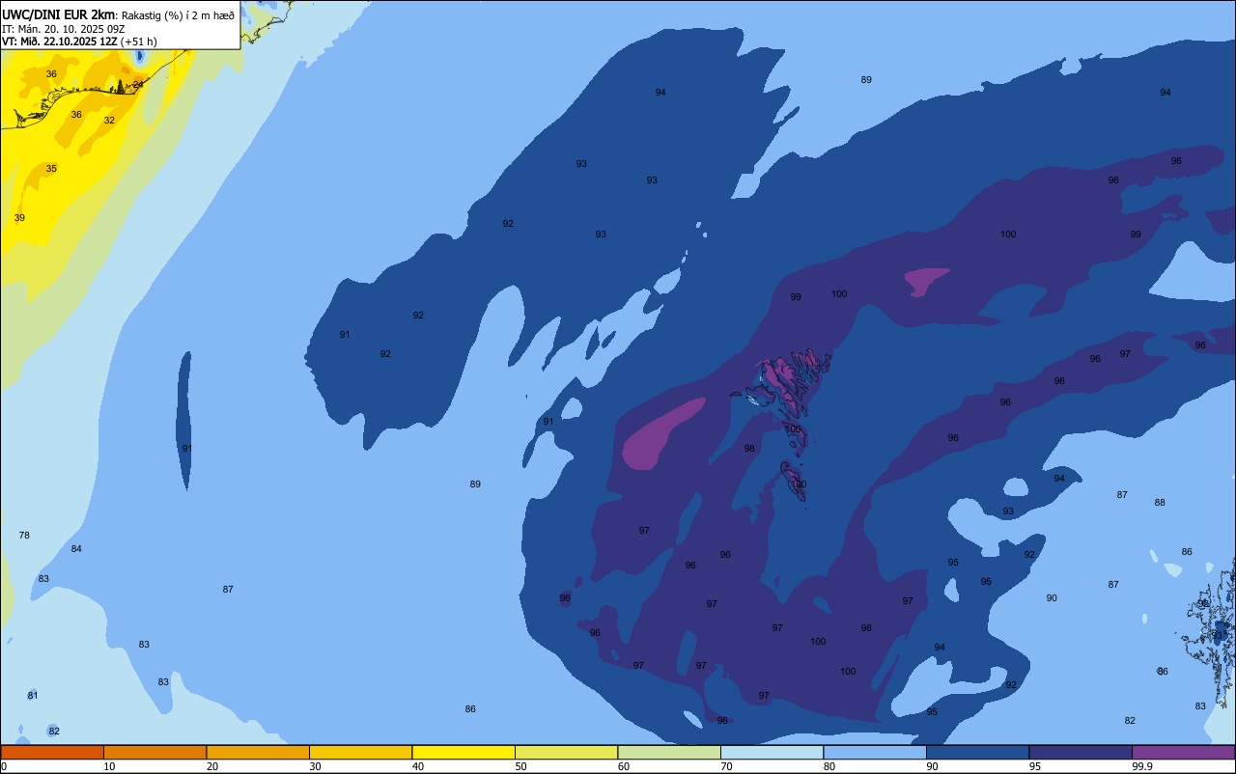Click the 20–30% legend color band
The image size is (1236, 774).
(x=258, y=752)
